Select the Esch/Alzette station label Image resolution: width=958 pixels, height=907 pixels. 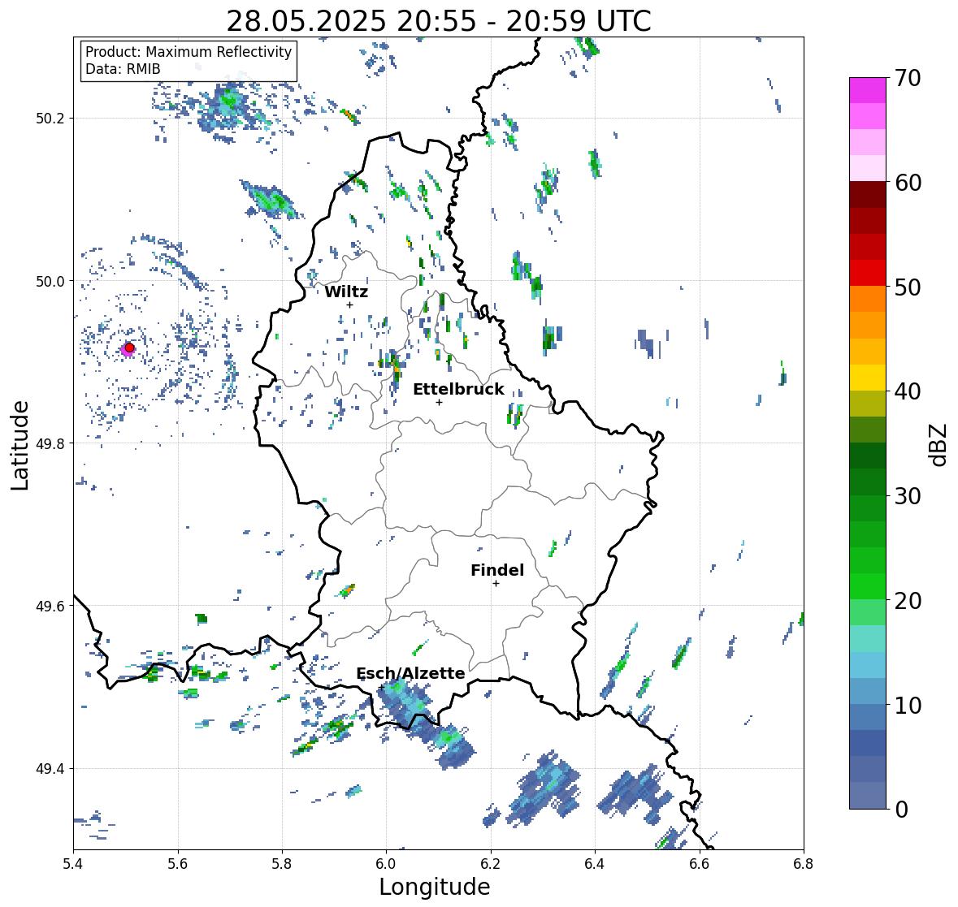tap(410, 673)
